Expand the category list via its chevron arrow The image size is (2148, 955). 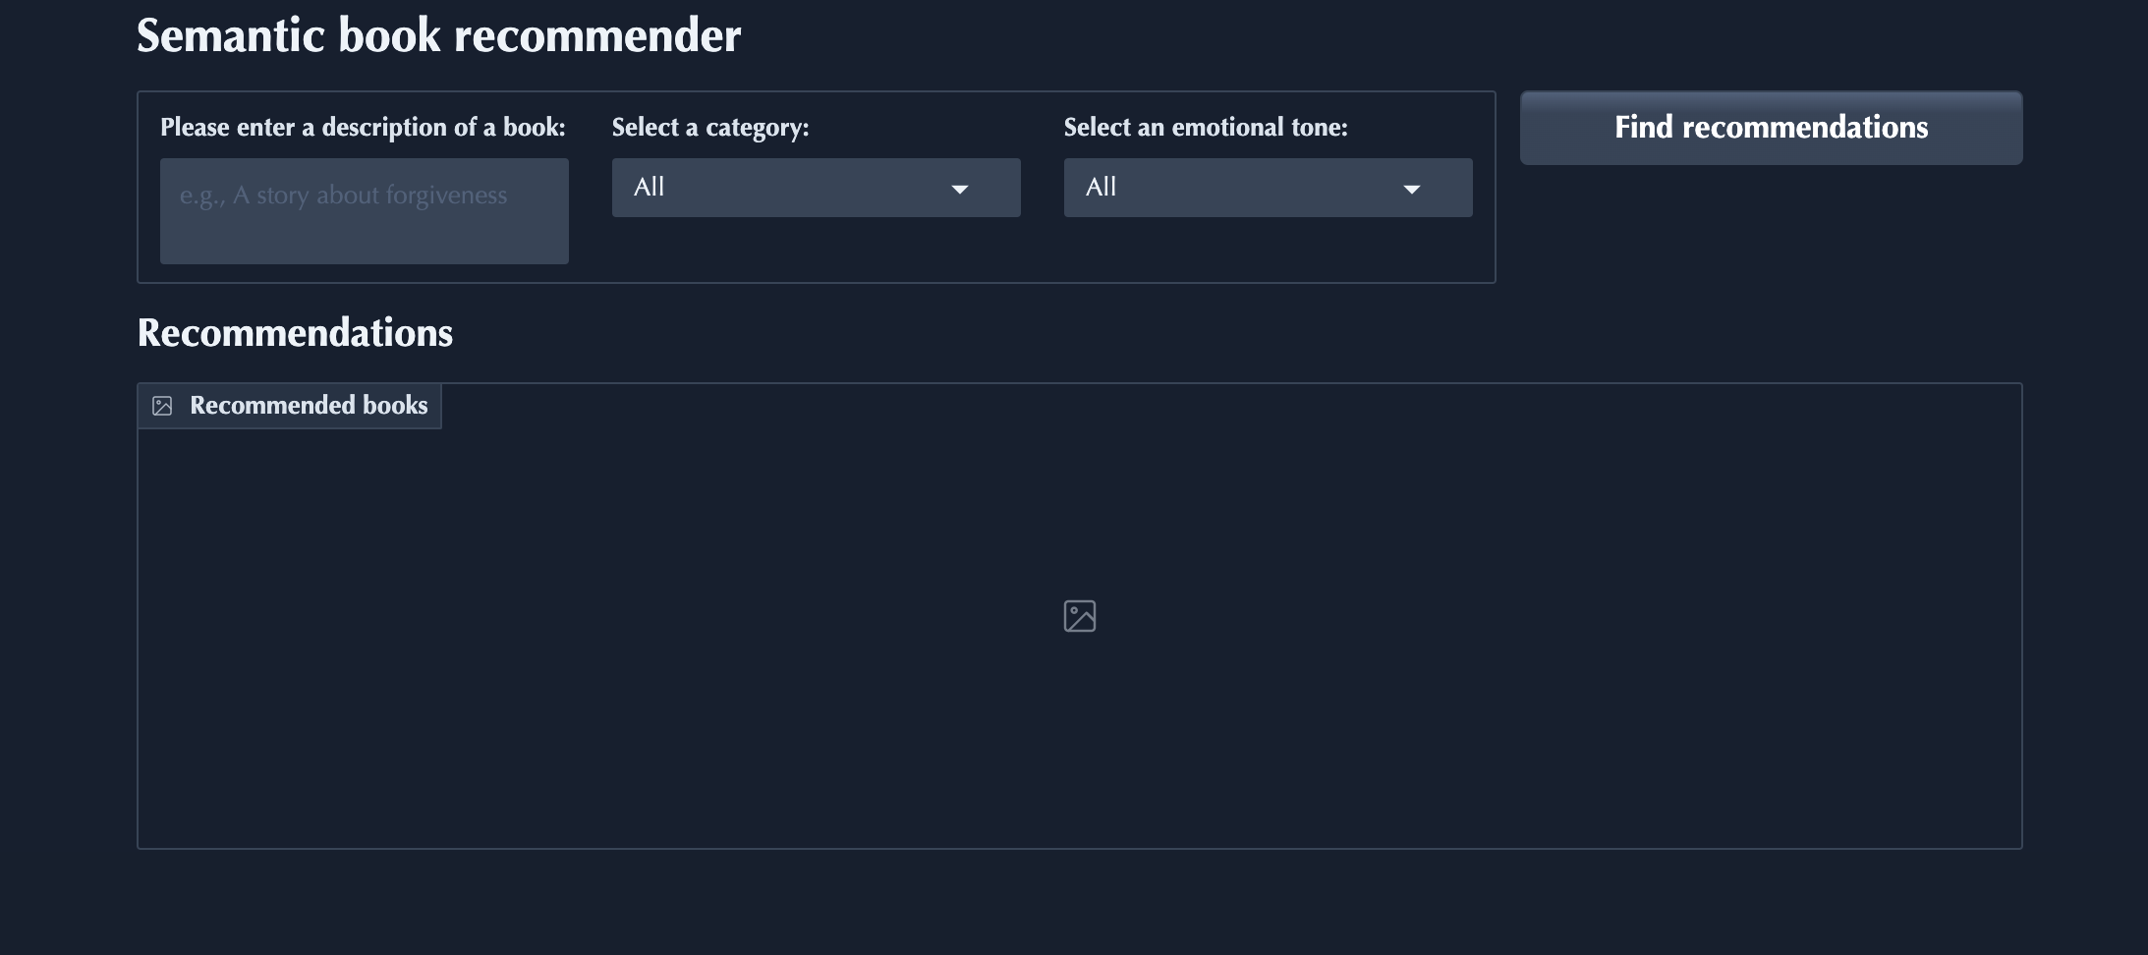[x=960, y=190]
